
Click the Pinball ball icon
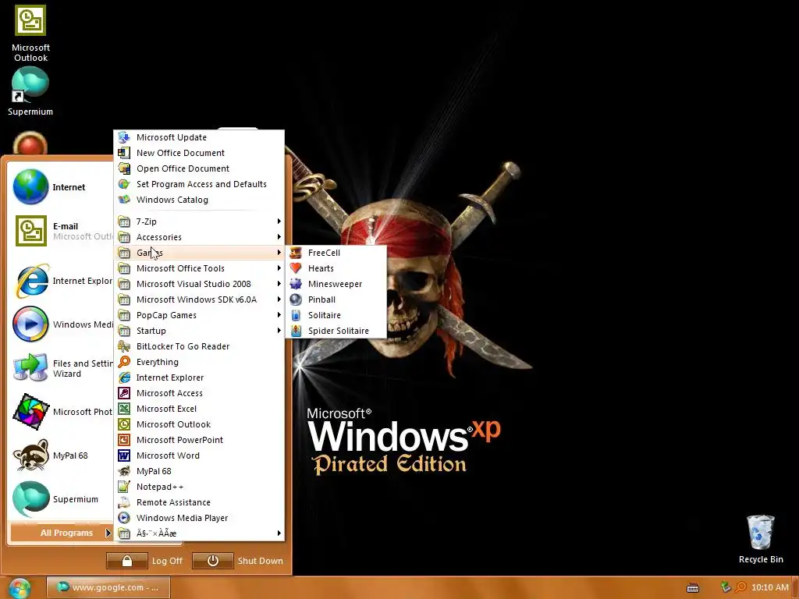[296, 299]
